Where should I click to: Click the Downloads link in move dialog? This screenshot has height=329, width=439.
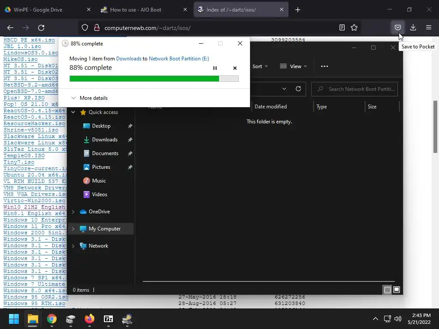click(129, 58)
